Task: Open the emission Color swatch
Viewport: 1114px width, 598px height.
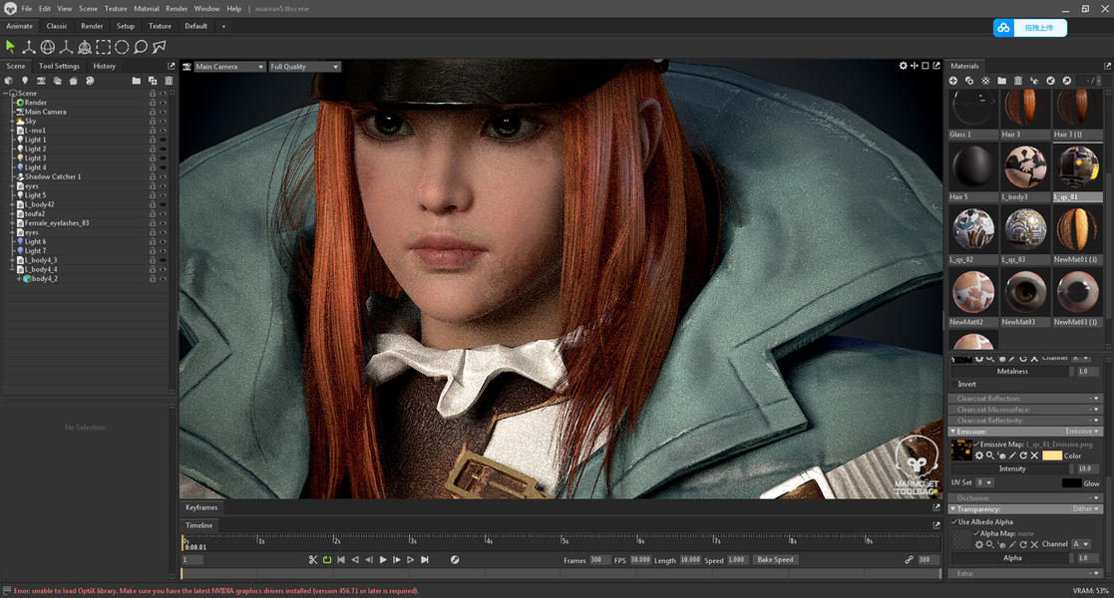Action: 1052,455
